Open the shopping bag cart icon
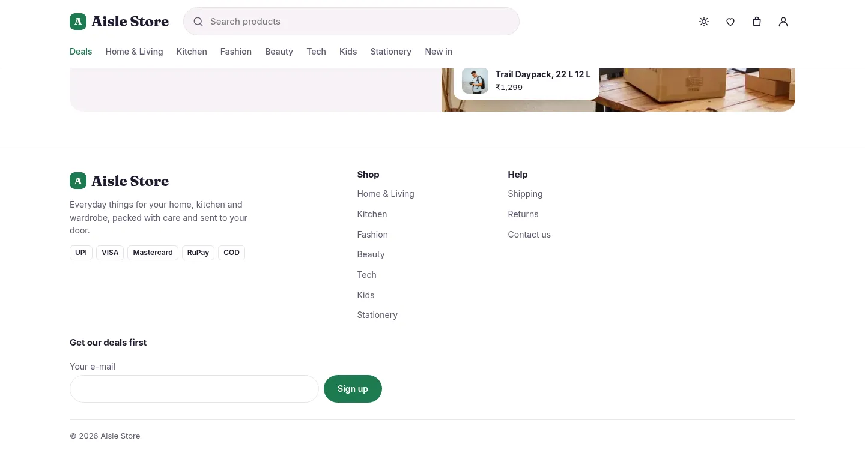865x456 pixels. tap(757, 22)
